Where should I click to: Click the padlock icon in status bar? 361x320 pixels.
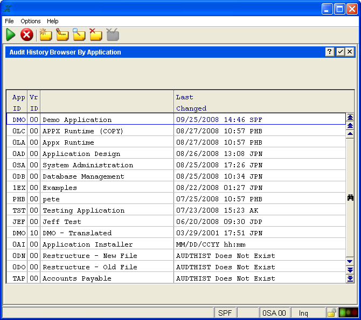332,312
